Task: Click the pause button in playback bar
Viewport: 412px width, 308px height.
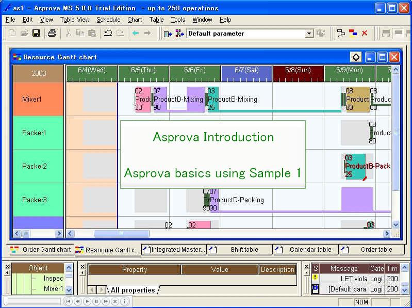Action: (96, 301)
